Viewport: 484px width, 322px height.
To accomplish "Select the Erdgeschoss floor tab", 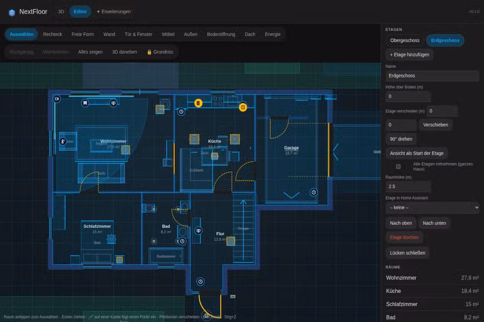I will tap(445, 40).
